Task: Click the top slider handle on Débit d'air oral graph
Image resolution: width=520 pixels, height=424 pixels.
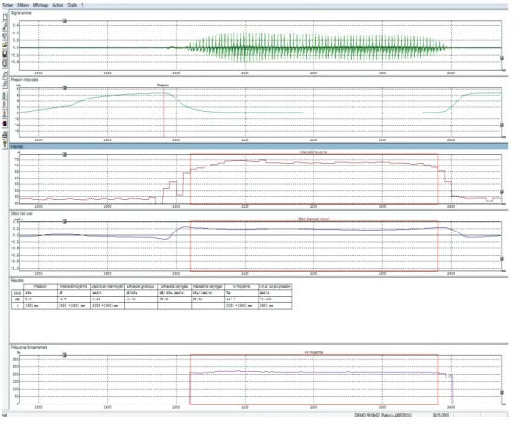Action: coord(65,221)
